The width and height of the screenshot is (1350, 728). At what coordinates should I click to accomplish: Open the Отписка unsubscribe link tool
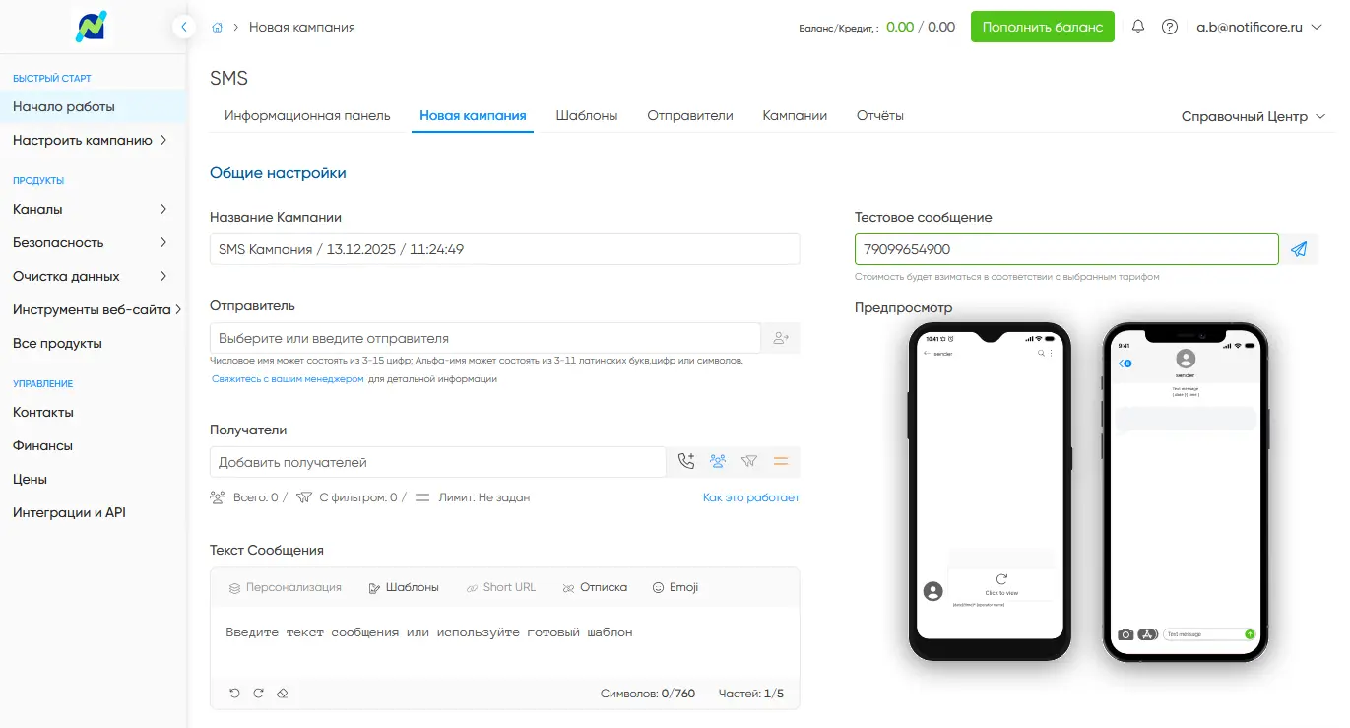pos(595,587)
